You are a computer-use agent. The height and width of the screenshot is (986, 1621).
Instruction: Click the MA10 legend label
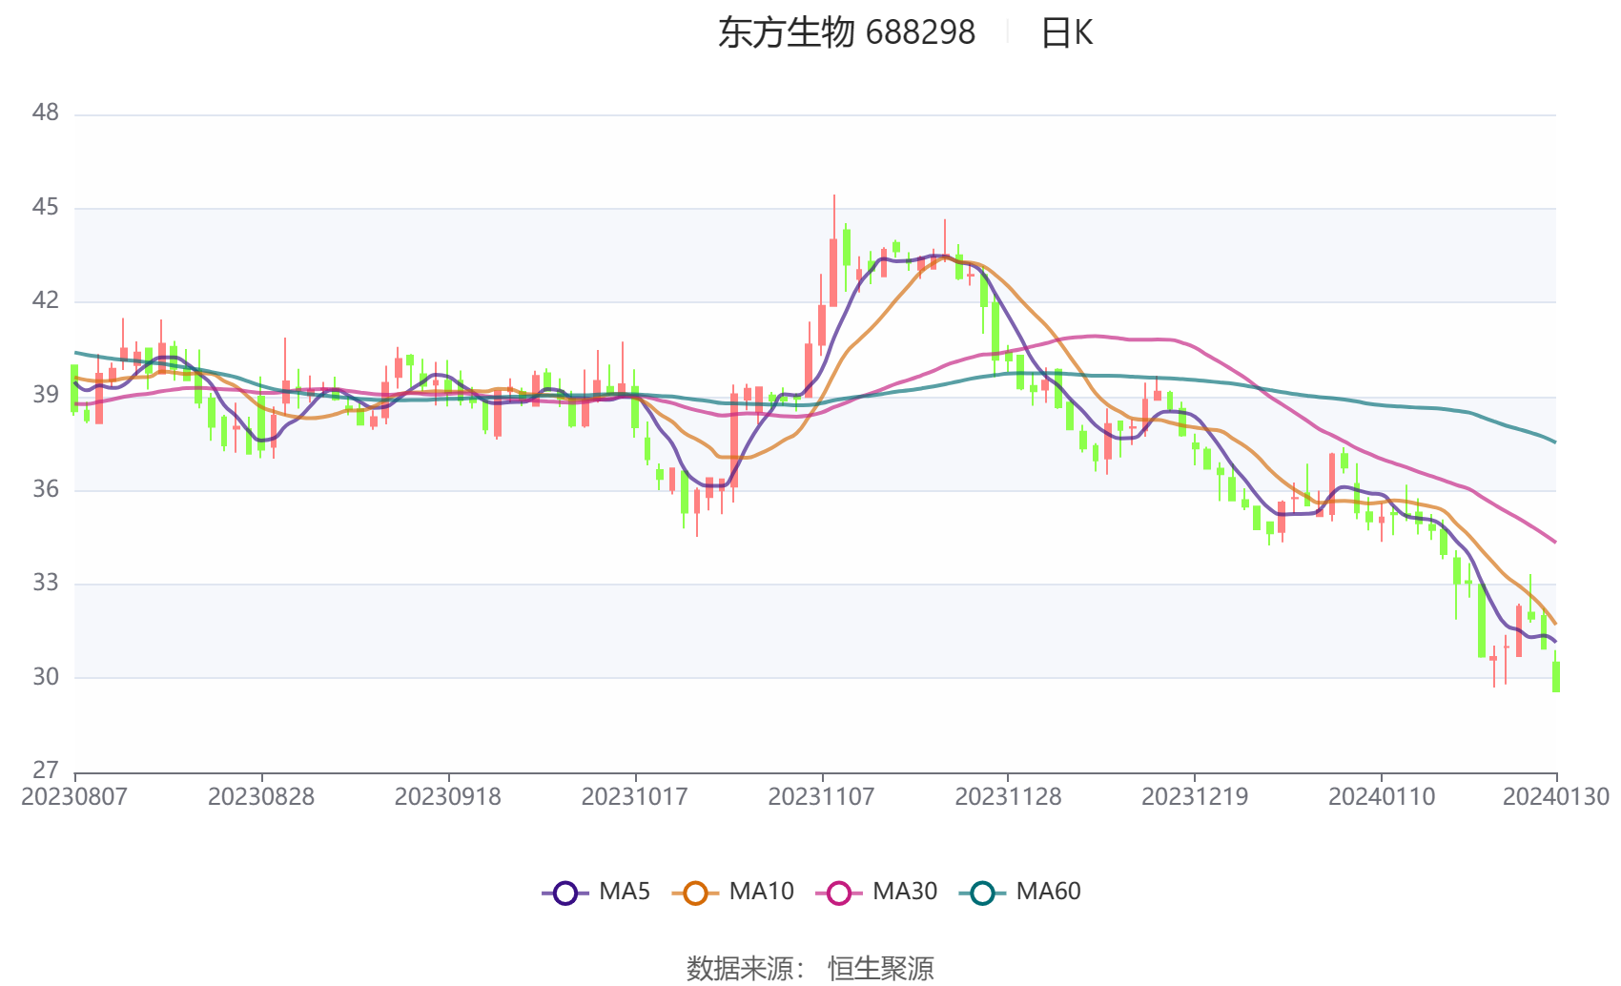(761, 892)
